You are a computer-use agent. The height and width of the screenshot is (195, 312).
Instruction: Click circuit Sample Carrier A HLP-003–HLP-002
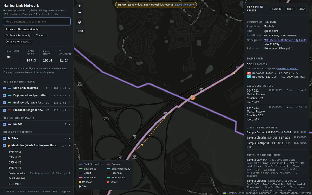click(277, 132)
